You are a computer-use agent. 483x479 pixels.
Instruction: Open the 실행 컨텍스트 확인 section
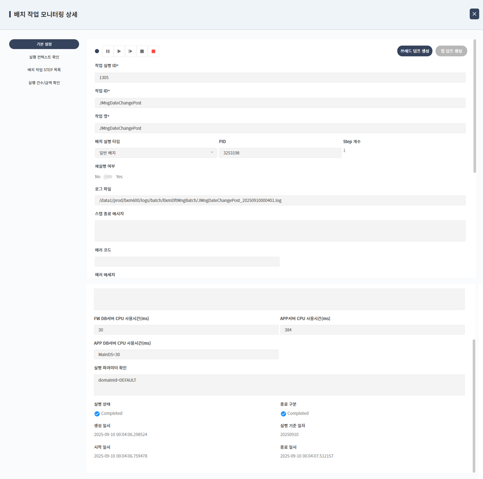[44, 57]
